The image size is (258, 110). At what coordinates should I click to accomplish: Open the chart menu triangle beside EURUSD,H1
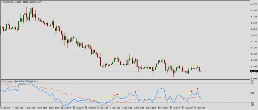[2, 2]
